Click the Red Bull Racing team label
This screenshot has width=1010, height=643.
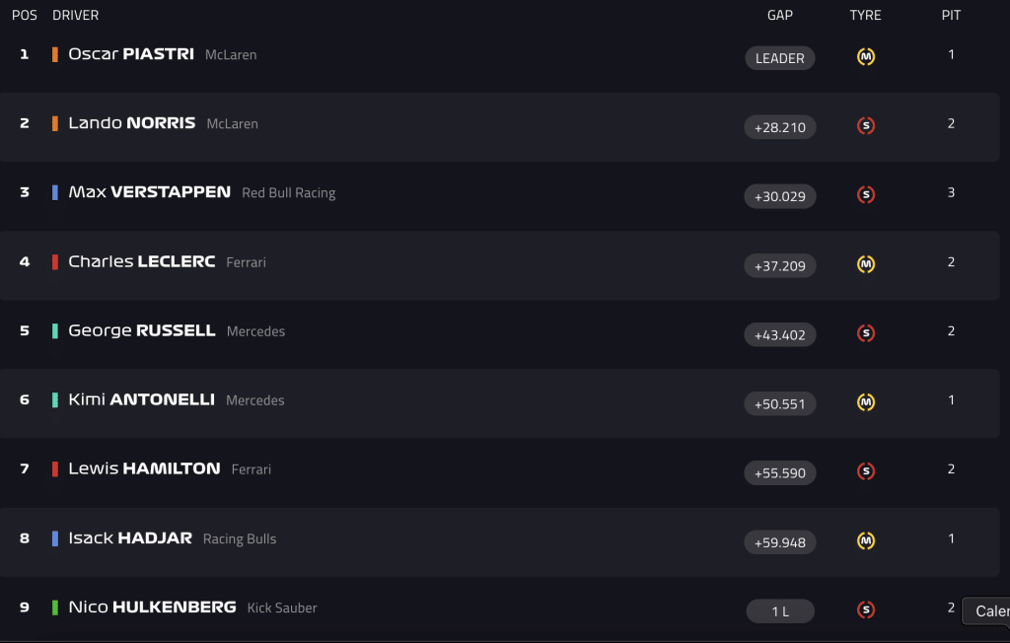click(289, 192)
